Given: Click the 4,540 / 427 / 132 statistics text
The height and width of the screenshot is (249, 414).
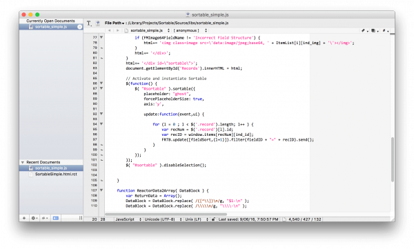Looking at the screenshot, I should (x=305, y=219).
